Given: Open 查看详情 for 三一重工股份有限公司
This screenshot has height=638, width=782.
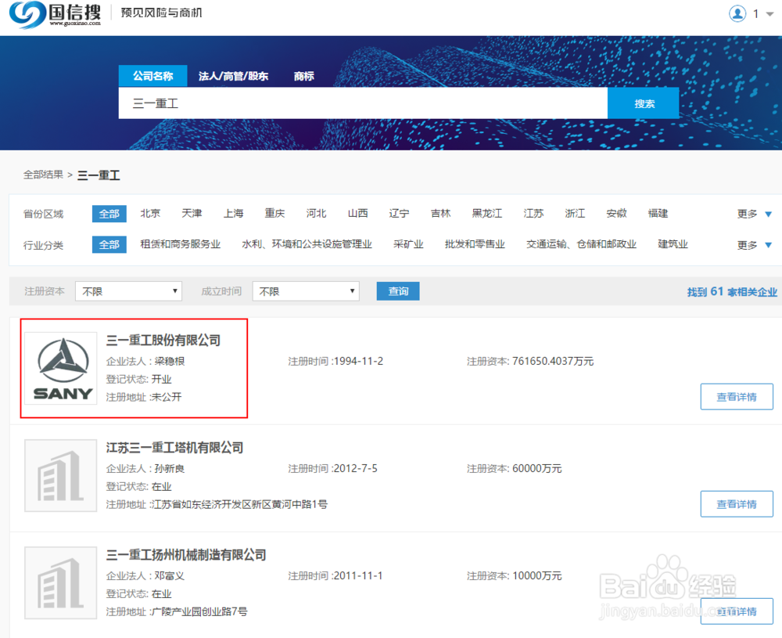Looking at the screenshot, I should 736,396.
